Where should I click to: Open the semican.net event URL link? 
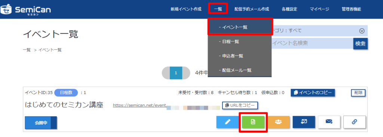pos(140,105)
